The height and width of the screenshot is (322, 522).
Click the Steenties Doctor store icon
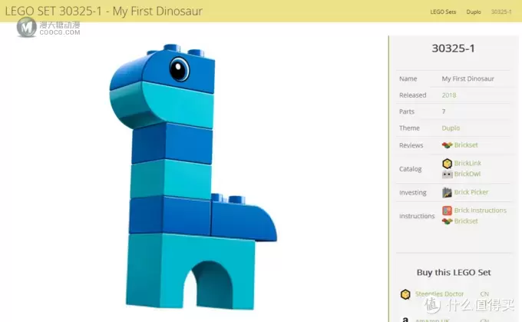click(x=405, y=294)
